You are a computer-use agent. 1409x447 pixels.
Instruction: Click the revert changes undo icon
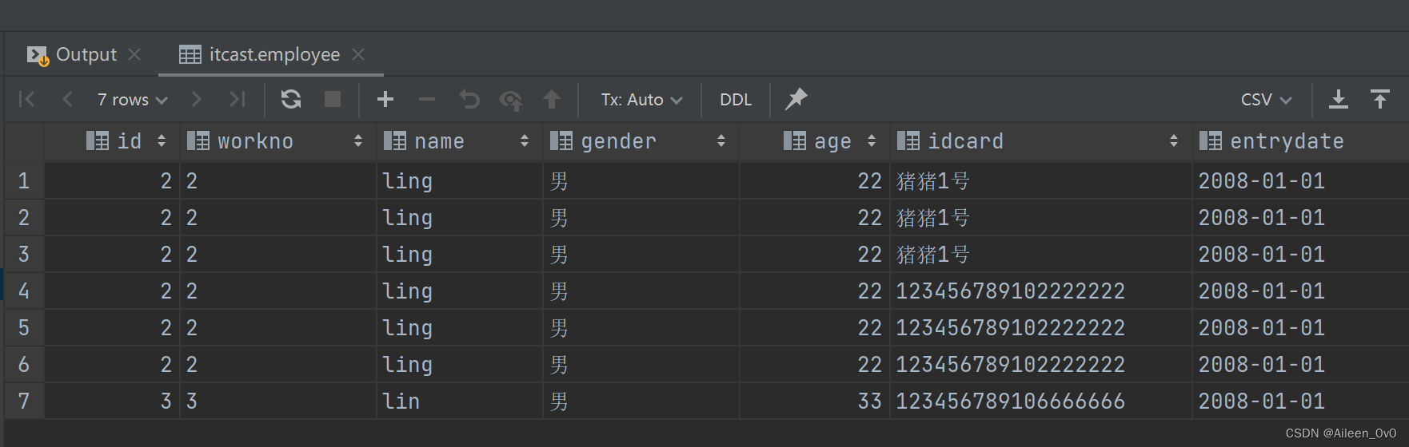[x=469, y=99]
